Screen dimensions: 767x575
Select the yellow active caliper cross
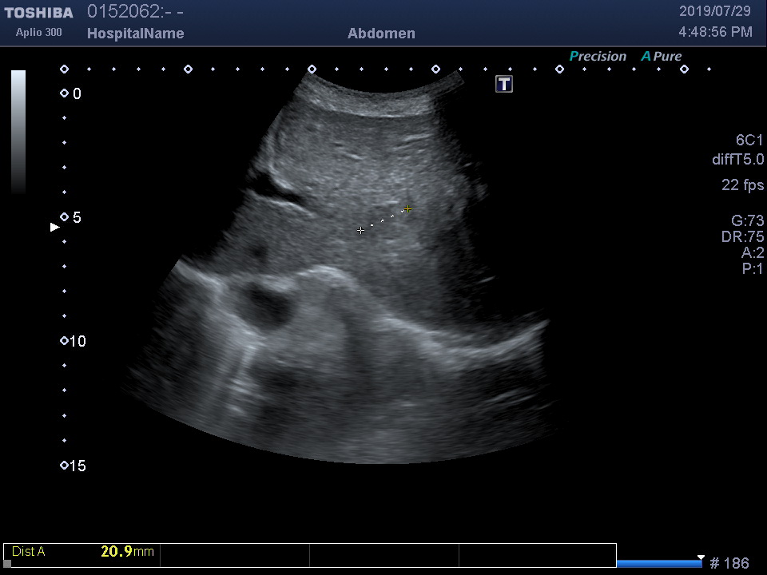pyautogui.click(x=407, y=209)
